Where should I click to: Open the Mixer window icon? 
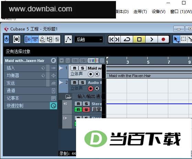click(x=57, y=39)
